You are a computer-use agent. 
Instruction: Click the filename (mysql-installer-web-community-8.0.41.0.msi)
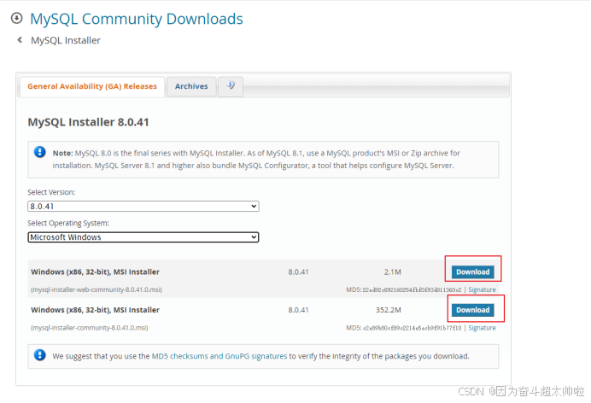tap(97, 289)
